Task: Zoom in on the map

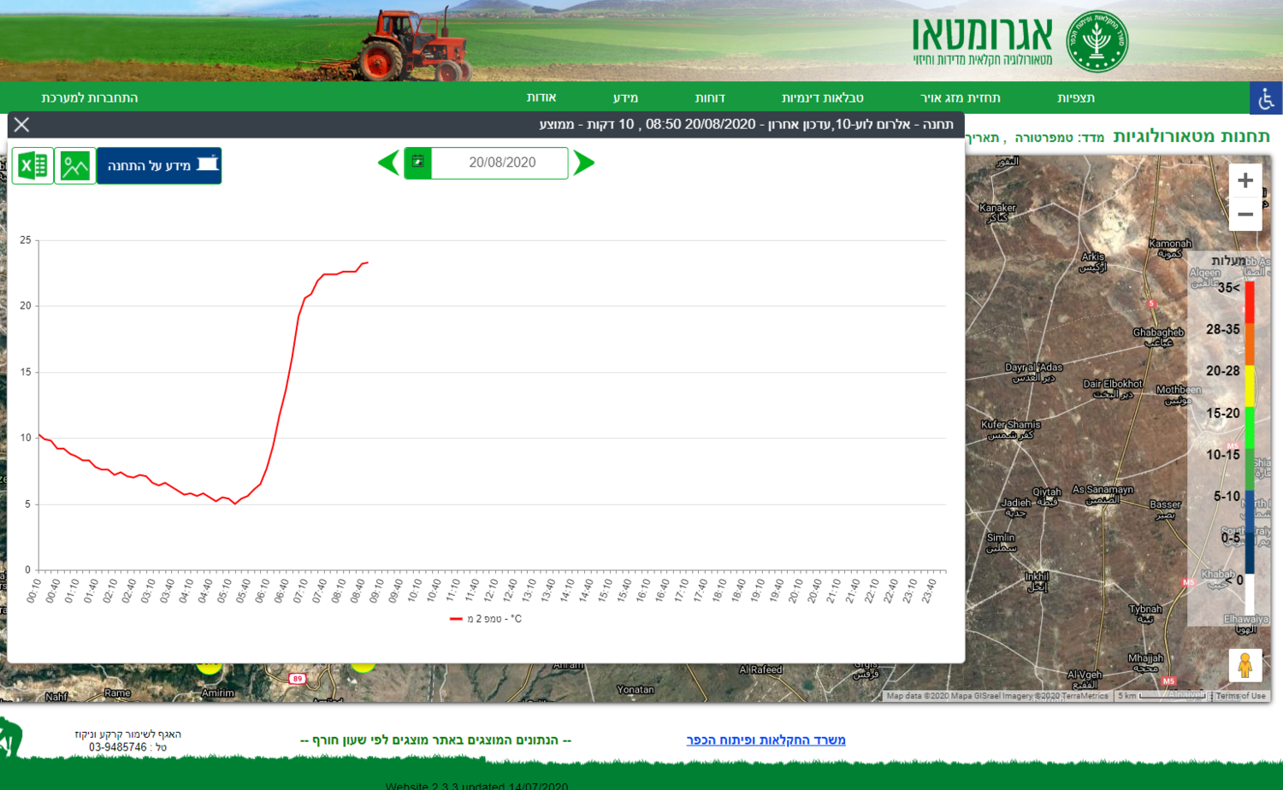Action: [x=1245, y=180]
